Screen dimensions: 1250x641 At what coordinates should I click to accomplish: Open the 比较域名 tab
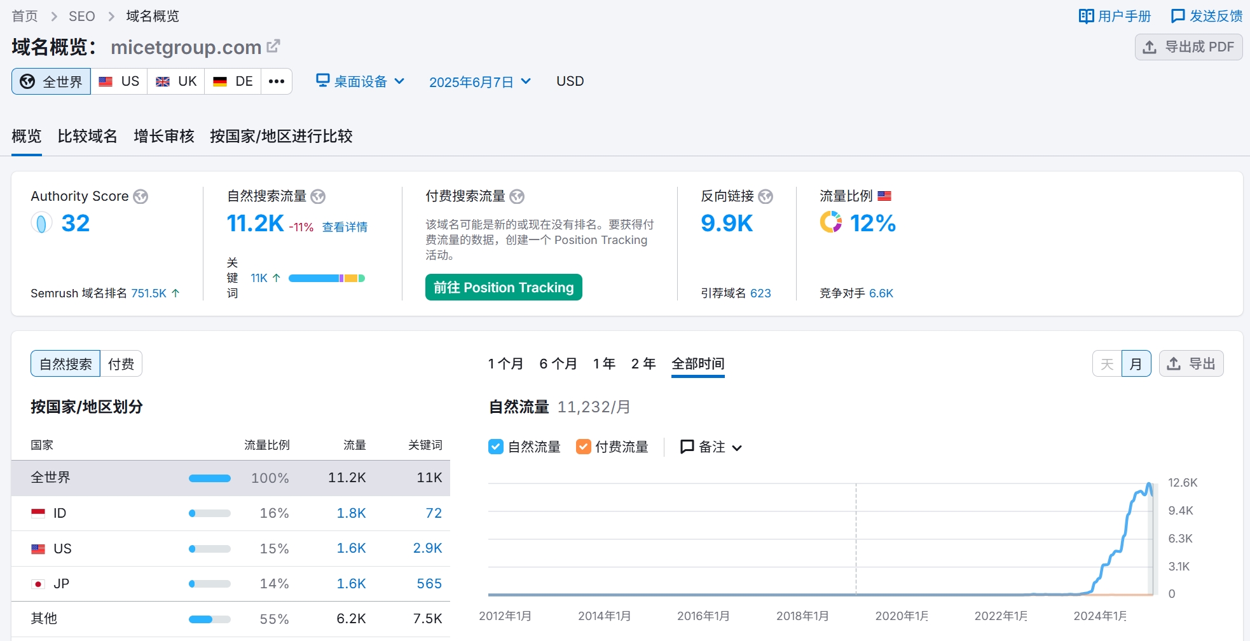pyautogui.click(x=87, y=136)
